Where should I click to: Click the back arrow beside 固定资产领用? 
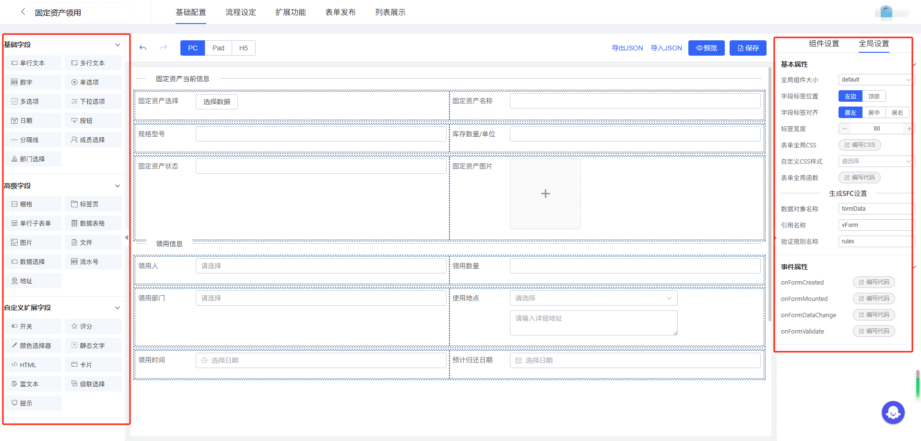coord(23,12)
